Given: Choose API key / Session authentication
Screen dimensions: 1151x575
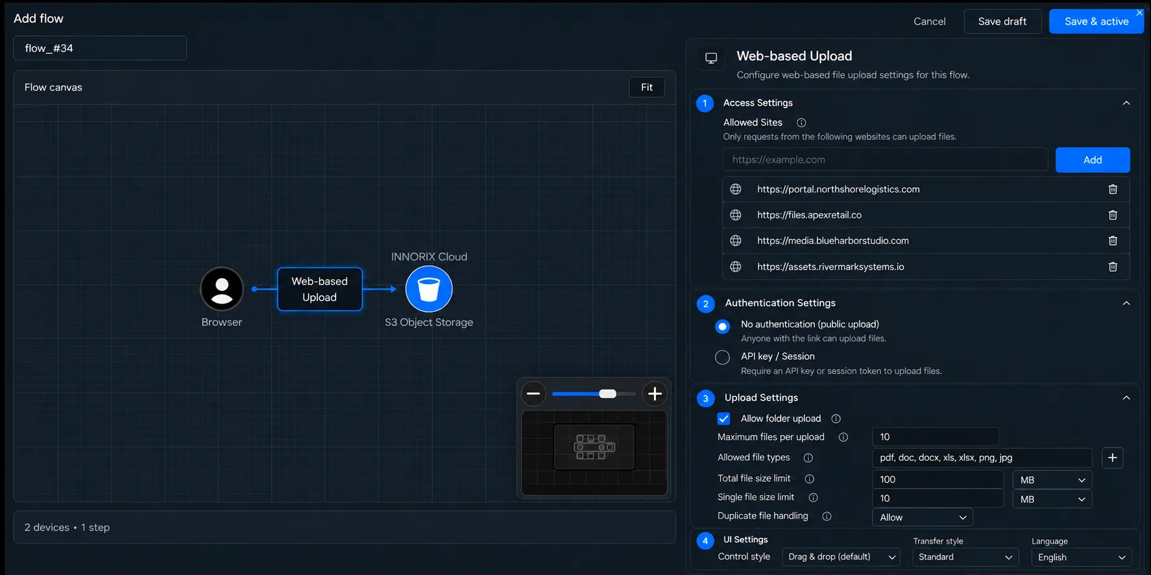Looking at the screenshot, I should (722, 357).
